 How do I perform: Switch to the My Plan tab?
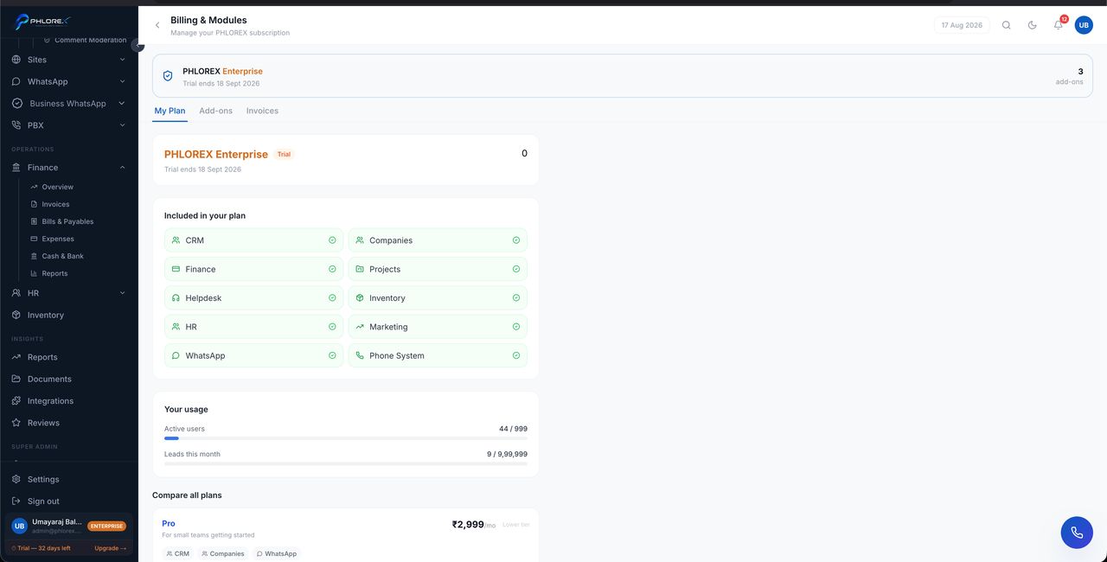click(x=170, y=111)
